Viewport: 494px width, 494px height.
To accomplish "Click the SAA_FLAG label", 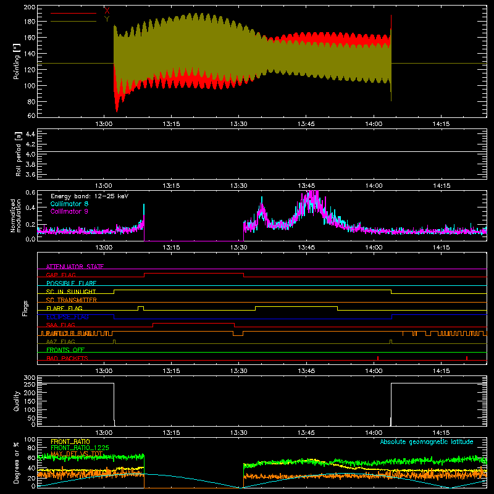I will coord(61,325).
